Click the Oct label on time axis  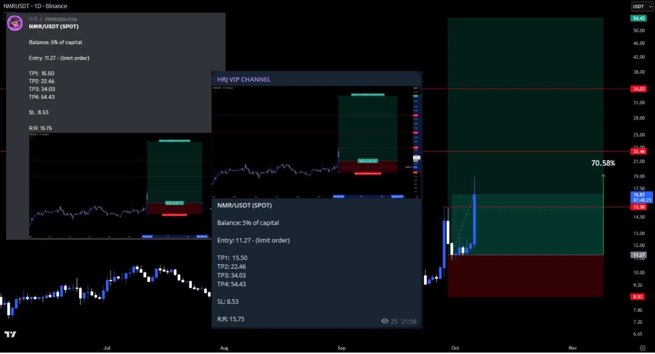click(455, 348)
